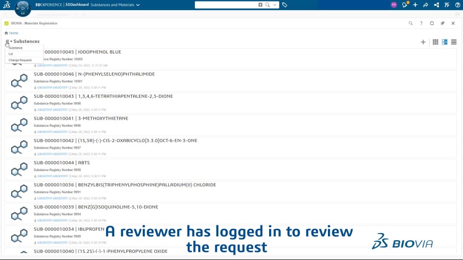The image size is (463, 260).
Task: Click owner link on 3-METHOXYTHIETANE row
Action: [x=52, y=132]
